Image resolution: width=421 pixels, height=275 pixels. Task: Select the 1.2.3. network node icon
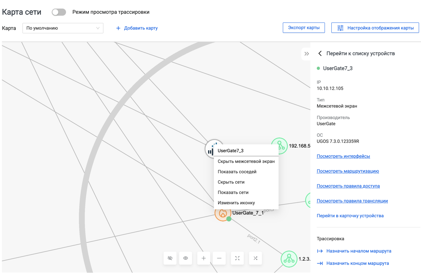[x=289, y=259]
